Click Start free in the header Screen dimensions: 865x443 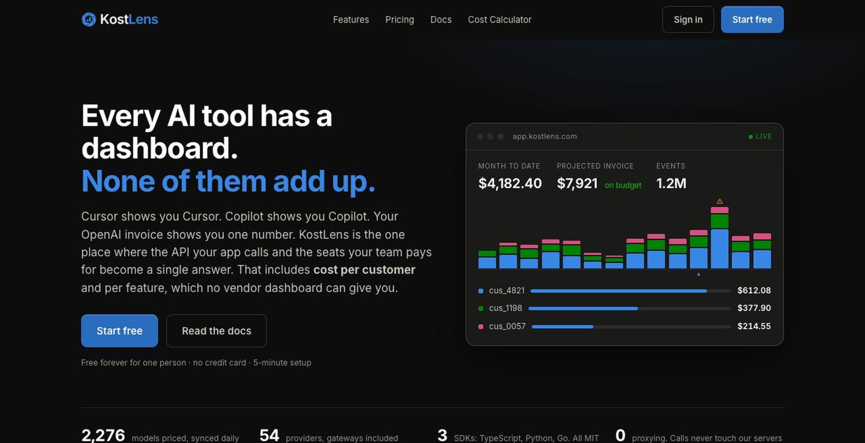(x=752, y=20)
